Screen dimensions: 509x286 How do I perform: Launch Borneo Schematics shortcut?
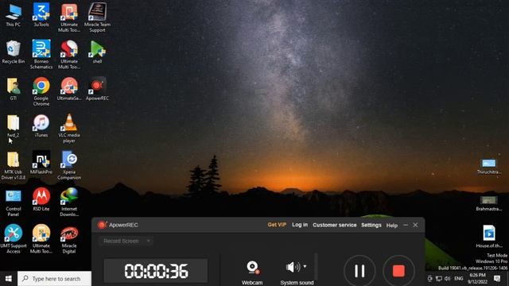pyautogui.click(x=41, y=55)
